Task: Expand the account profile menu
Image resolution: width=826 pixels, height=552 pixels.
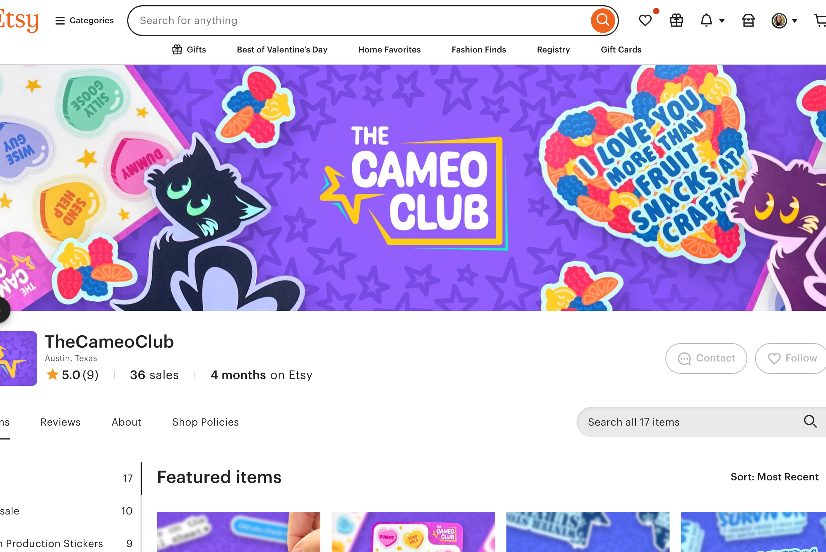Action: (x=784, y=20)
